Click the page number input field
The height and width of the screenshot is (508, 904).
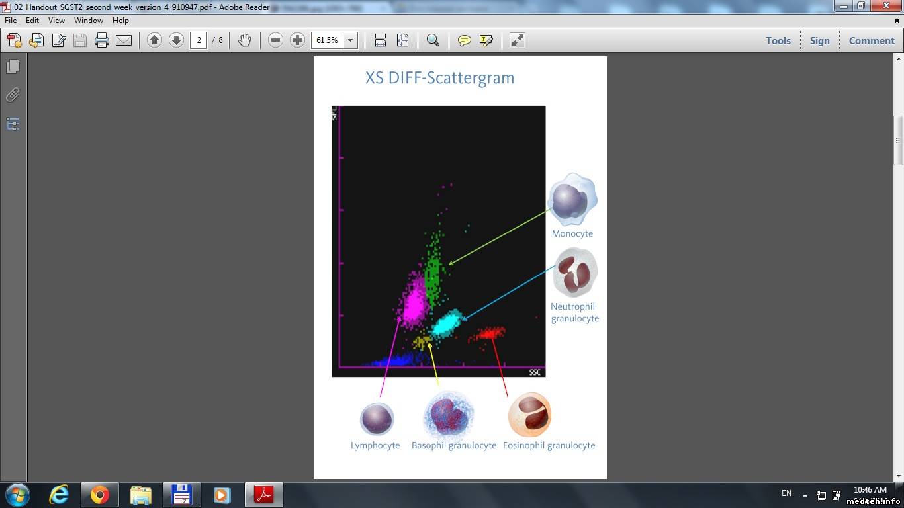tap(199, 40)
